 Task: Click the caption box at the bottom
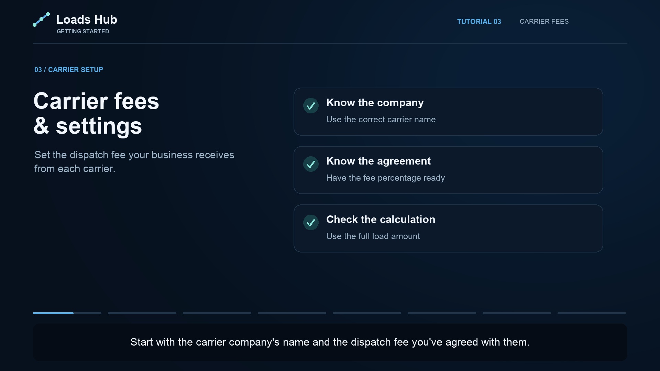[330, 342]
